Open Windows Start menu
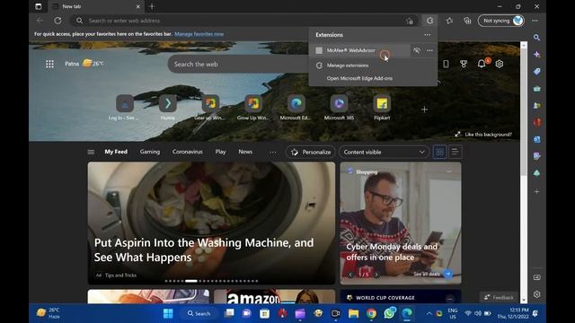Viewport: 575px width, 323px height. (168, 313)
